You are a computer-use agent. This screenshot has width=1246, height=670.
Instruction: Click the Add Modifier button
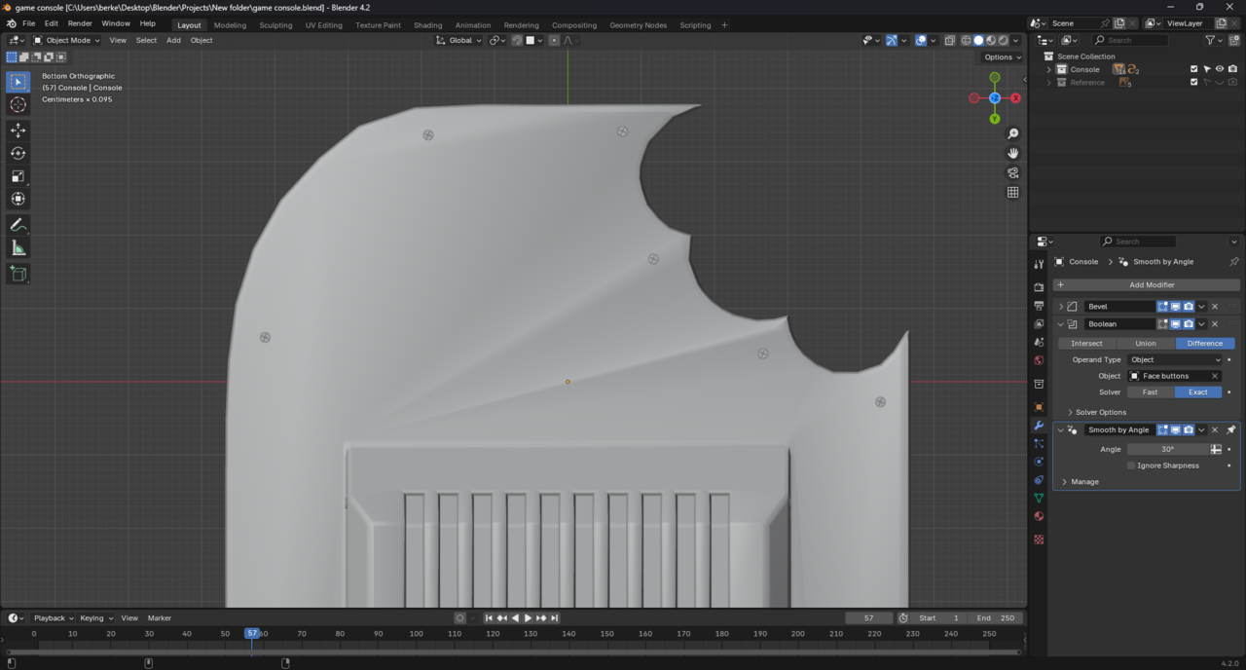1145,284
